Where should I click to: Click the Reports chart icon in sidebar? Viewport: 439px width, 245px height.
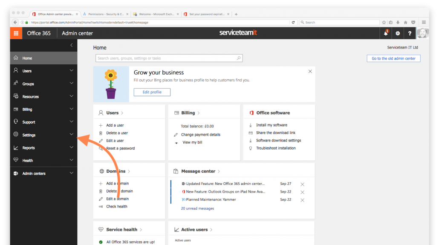pyautogui.click(x=16, y=147)
